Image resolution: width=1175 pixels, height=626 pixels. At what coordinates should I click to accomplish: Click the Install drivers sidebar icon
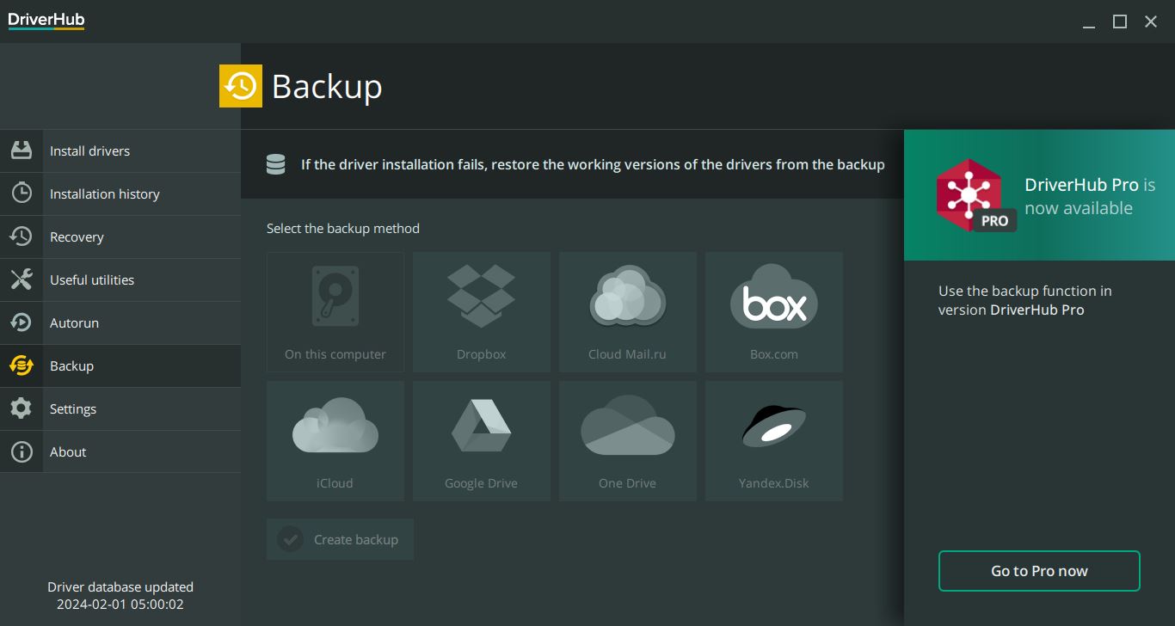tap(22, 150)
